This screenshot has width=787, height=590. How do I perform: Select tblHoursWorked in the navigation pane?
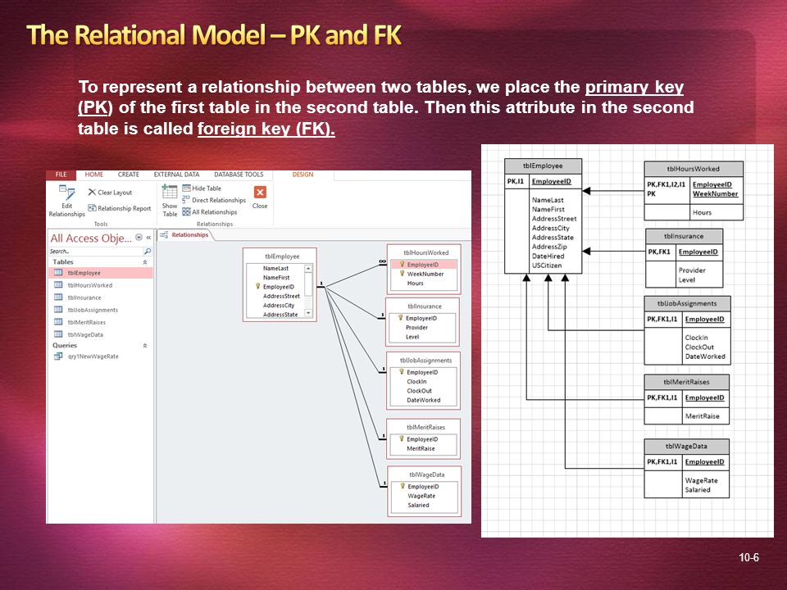(x=100, y=285)
